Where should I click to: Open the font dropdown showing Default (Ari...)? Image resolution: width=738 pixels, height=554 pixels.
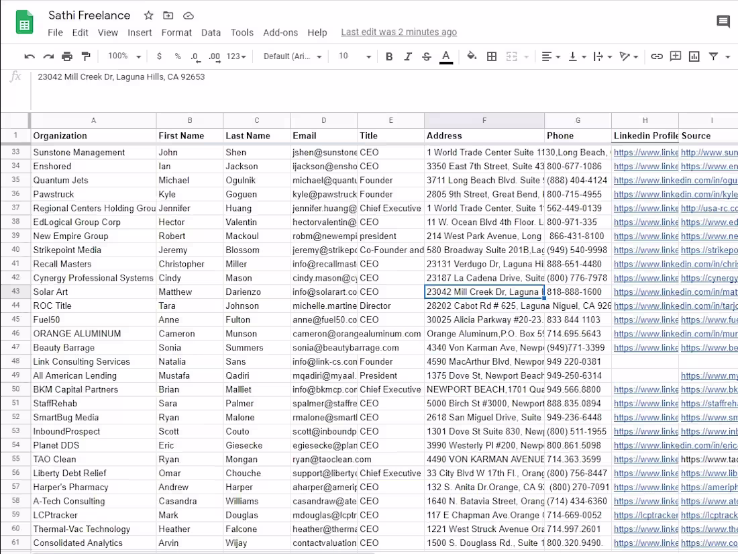[292, 56]
